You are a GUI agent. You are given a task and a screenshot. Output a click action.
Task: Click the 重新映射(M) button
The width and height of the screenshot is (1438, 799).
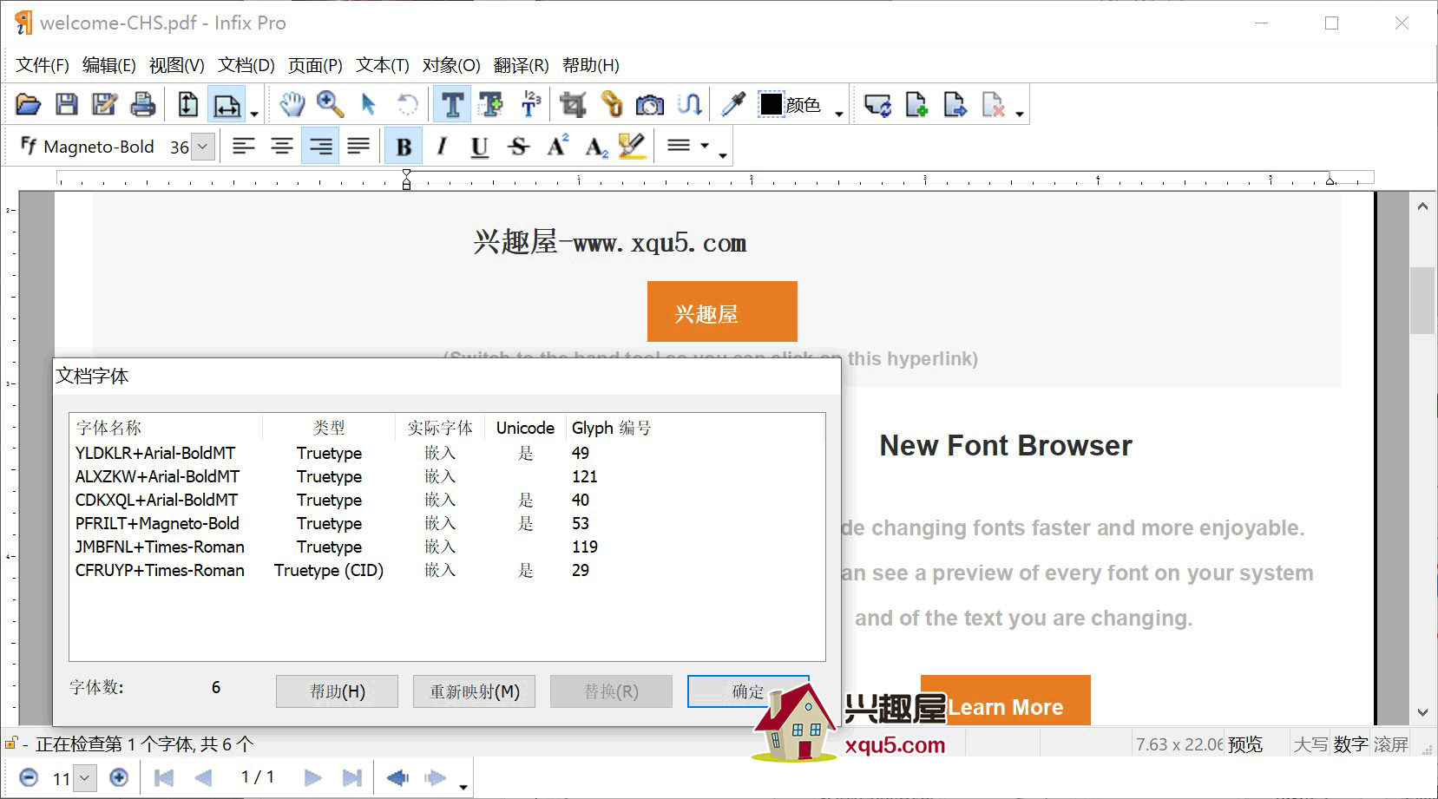pyautogui.click(x=474, y=691)
